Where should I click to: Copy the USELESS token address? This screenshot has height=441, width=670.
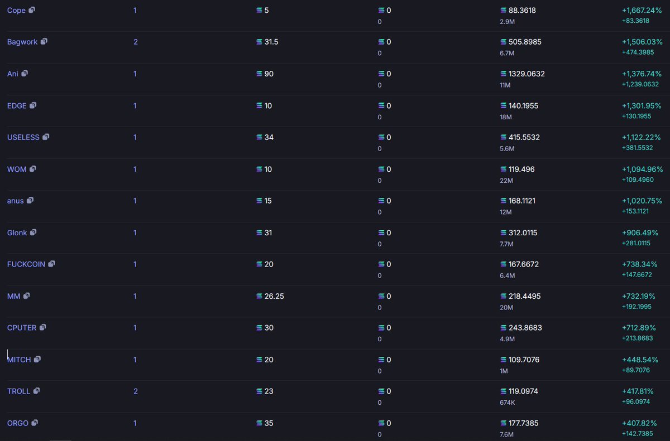(x=46, y=137)
